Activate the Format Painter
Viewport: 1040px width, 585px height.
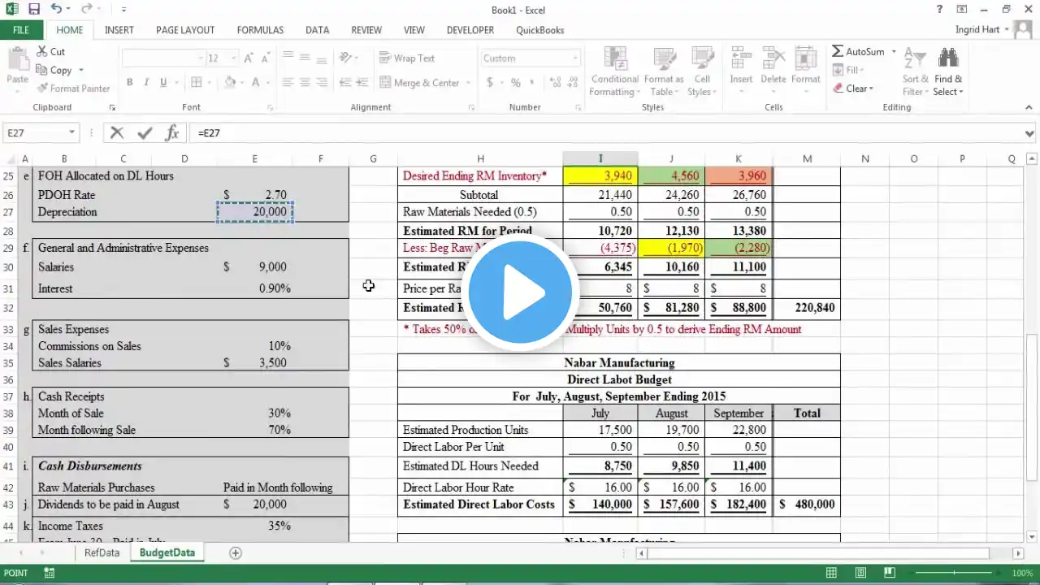click(x=73, y=89)
